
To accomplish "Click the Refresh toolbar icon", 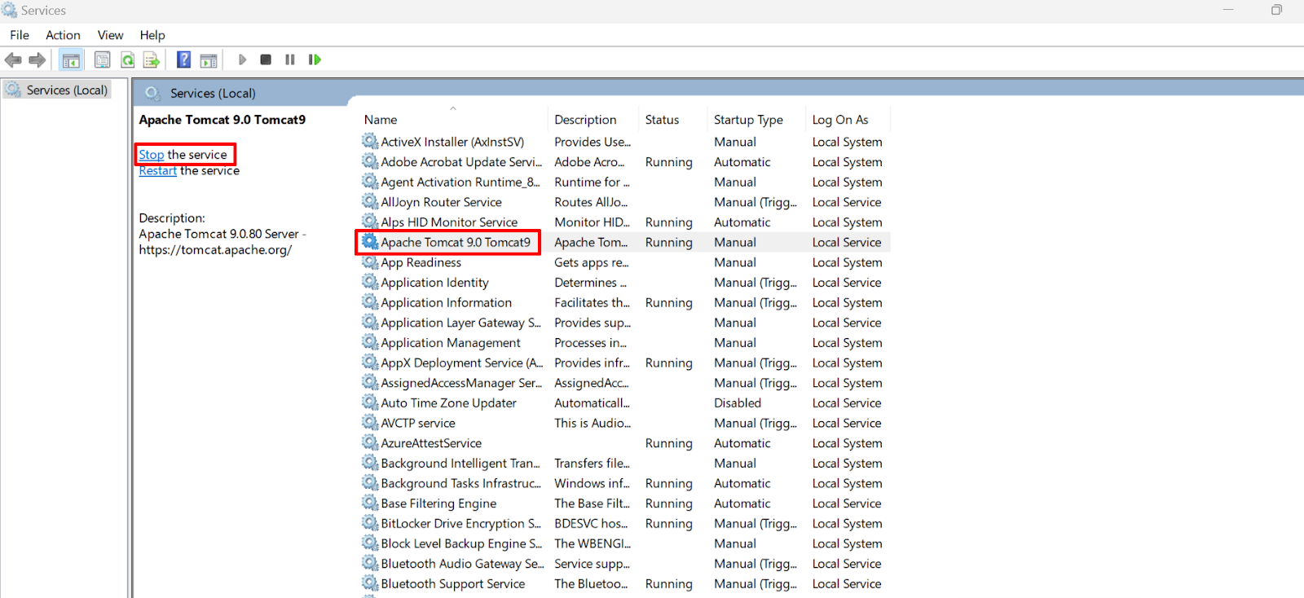I will point(128,59).
